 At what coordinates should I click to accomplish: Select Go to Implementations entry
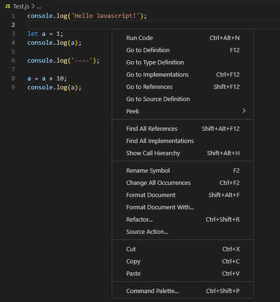click(183, 74)
